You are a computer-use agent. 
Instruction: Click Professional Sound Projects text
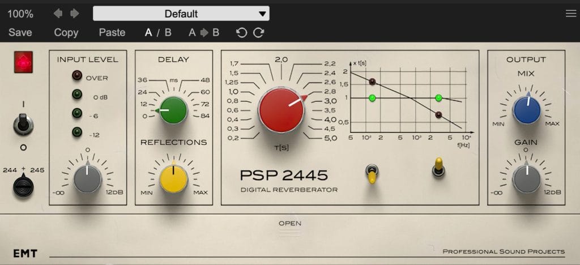coord(504,252)
